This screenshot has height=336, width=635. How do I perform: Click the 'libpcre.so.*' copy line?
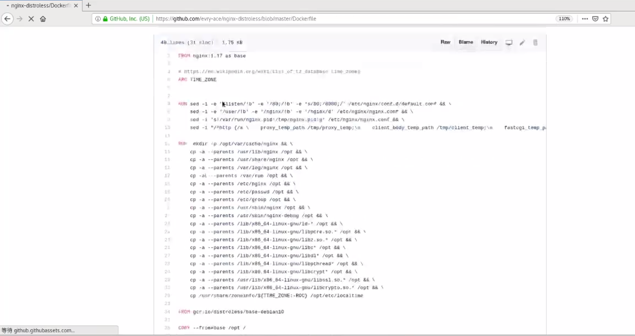tap(278, 232)
